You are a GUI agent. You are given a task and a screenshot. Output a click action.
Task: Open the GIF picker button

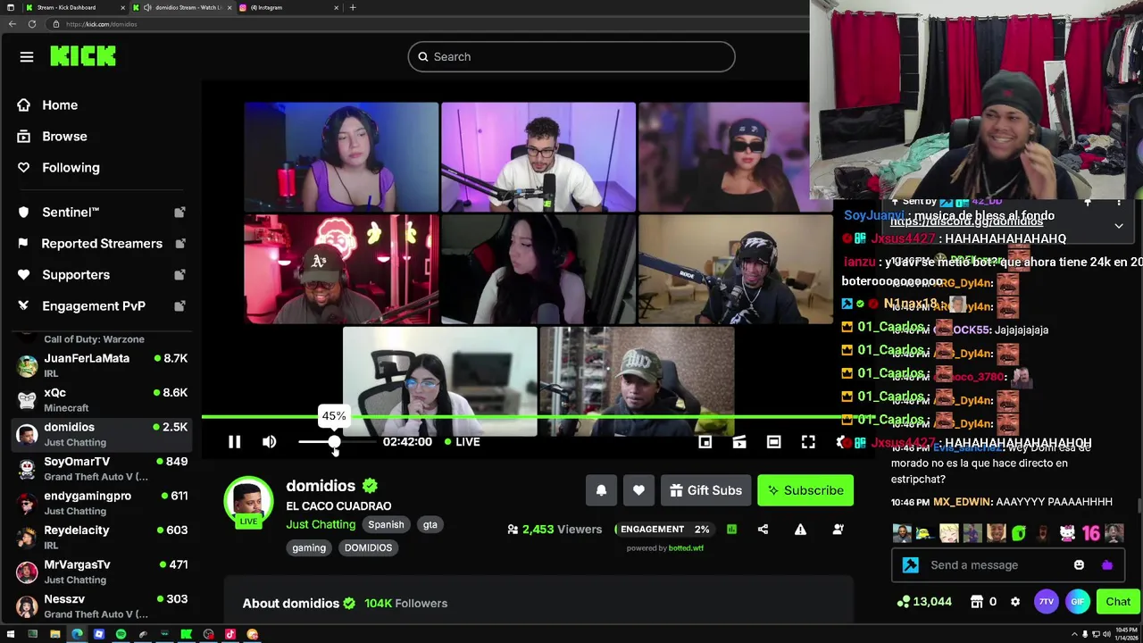(x=1078, y=602)
